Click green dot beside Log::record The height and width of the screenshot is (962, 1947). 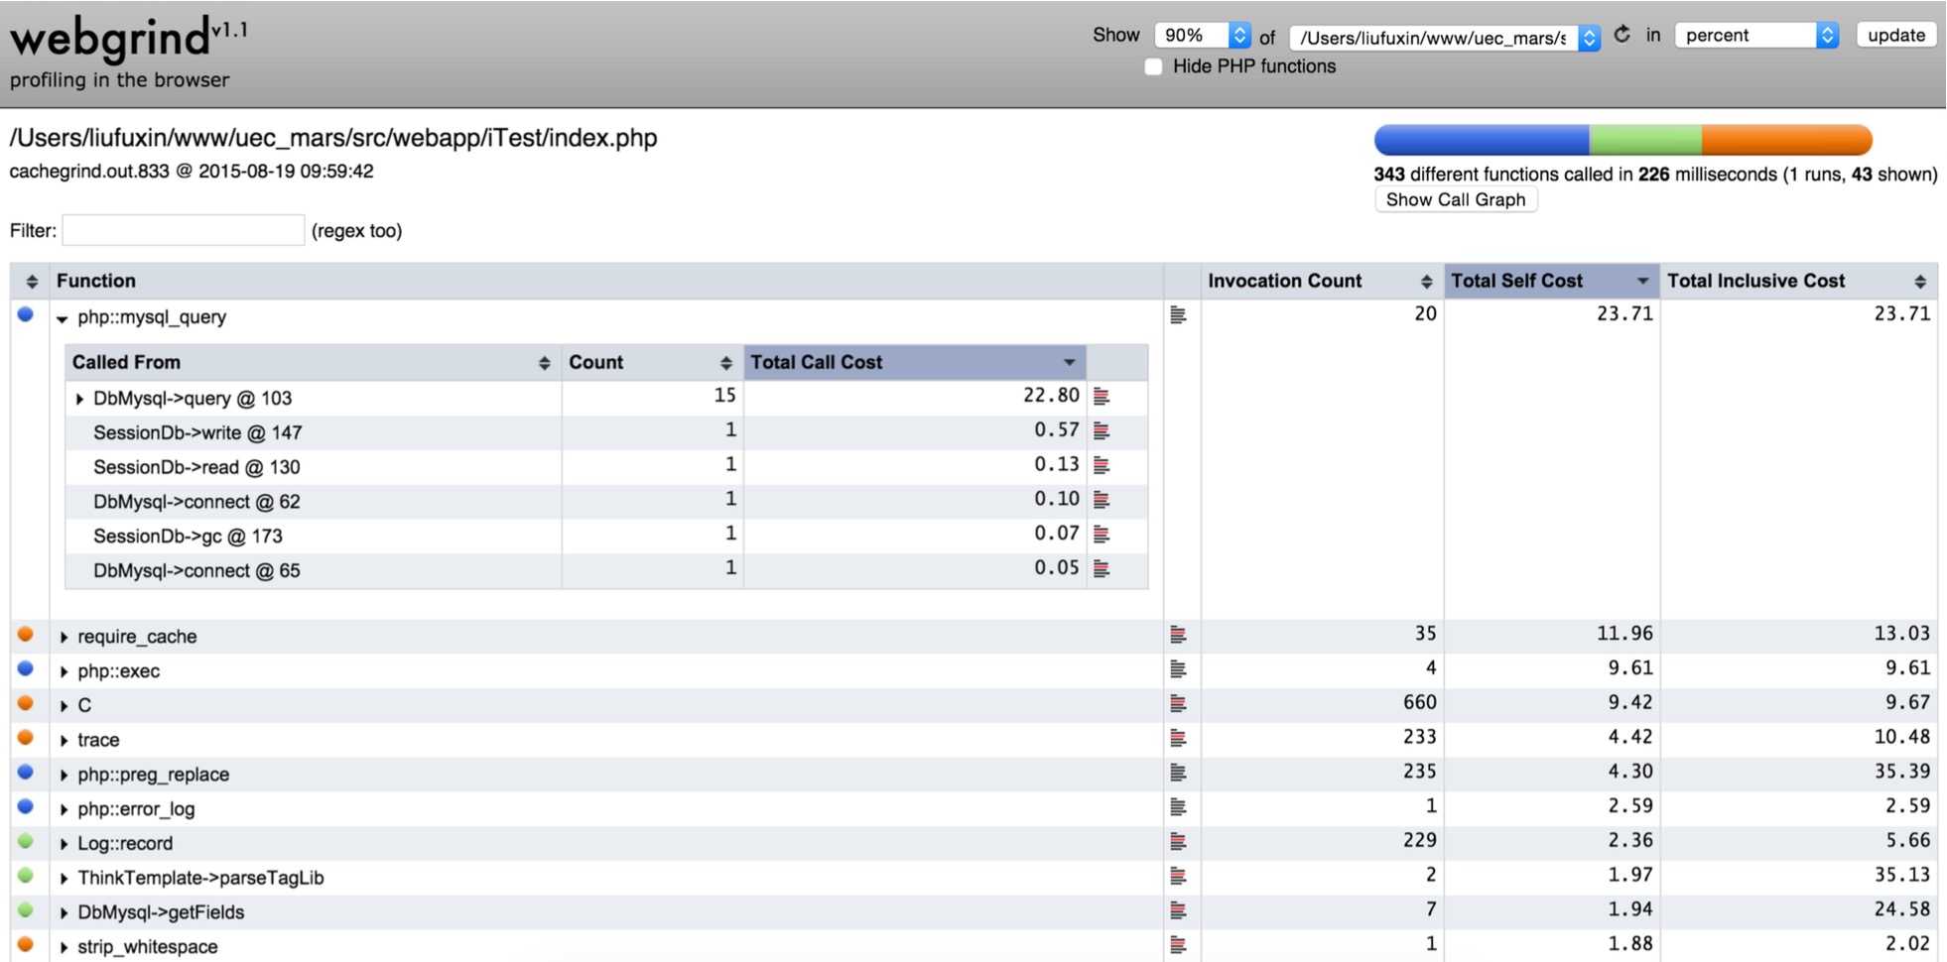point(26,841)
